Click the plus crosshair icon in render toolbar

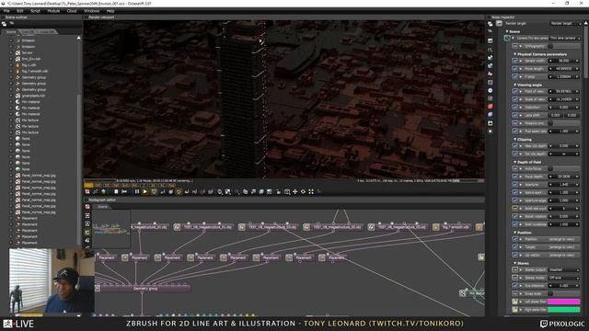[x=294, y=192]
